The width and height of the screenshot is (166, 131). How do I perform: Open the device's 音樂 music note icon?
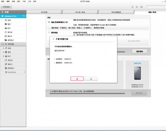(6, 20)
